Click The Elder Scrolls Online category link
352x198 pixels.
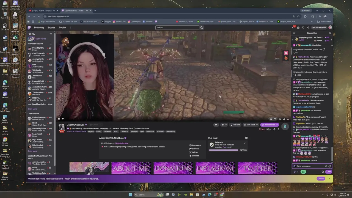[x=76, y=131]
